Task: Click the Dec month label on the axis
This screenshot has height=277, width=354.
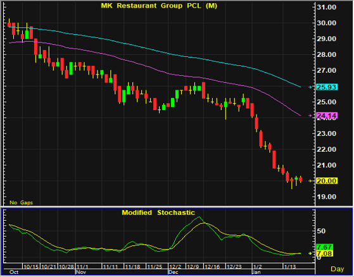Action: click(x=173, y=272)
